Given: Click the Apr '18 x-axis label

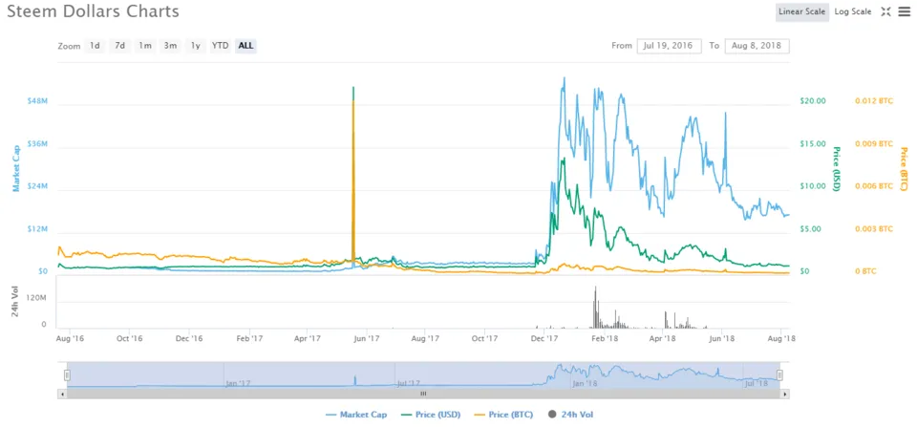Looking at the screenshot, I should pos(663,338).
